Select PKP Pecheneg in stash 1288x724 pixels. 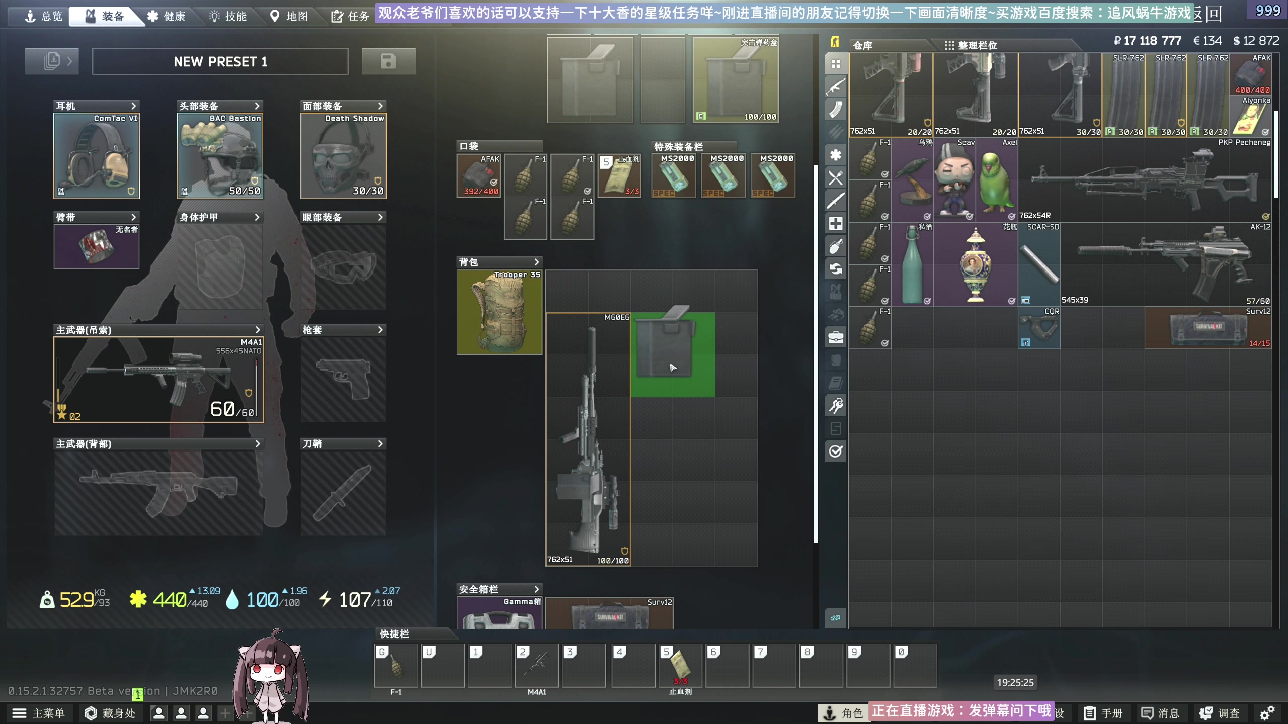coord(1145,179)
